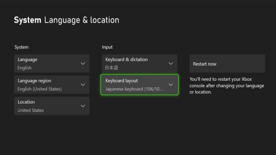Click the English (United States) region value
This screenshot has width=276, height=155.
39,89
